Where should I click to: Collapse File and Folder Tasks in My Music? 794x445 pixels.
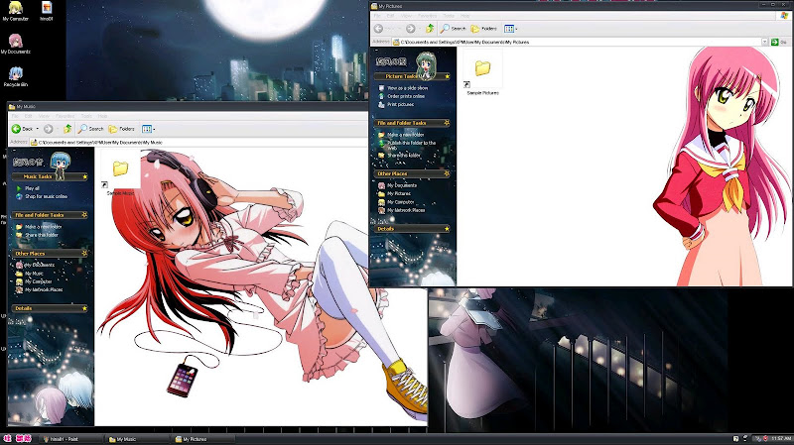point(84,215)
